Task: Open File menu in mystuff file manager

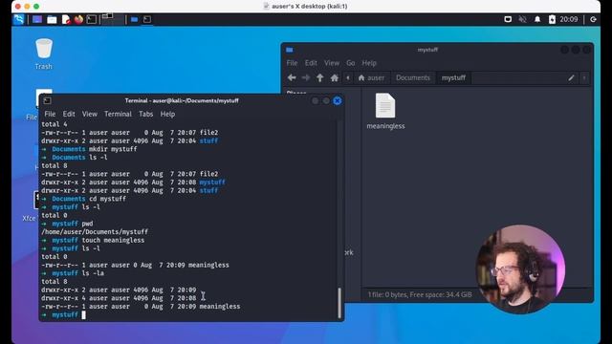Action: pyautogui.click(x=292, y=63)
